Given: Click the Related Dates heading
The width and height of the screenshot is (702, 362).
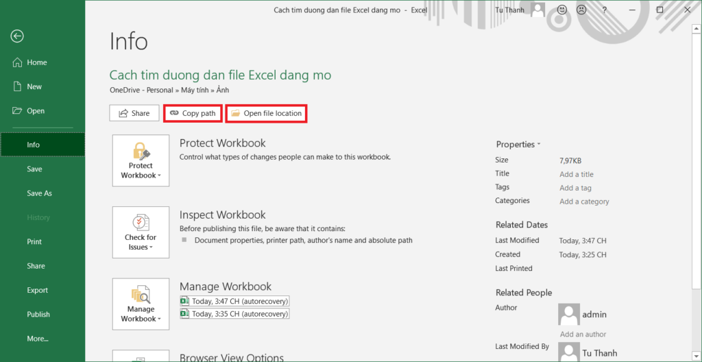Looking at the screenshot, I should (x=522, y=225).
